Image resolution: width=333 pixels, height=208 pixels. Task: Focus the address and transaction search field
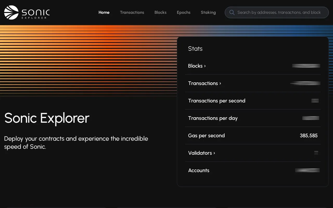[277, 12]
